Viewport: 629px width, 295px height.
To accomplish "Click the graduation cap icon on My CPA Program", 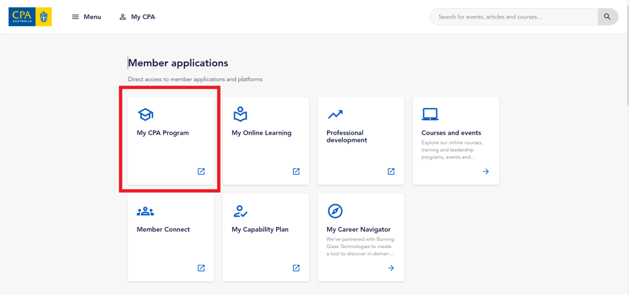I will (x=145, y=115).
